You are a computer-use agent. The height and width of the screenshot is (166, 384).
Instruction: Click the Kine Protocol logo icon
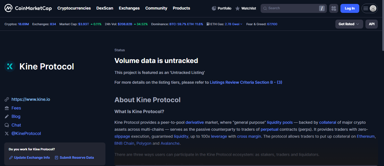pos(10,66)
